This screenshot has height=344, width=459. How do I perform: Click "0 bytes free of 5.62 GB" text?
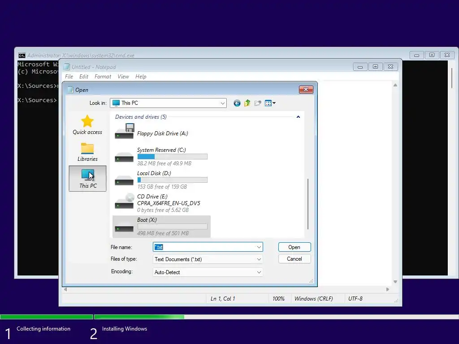coord(163,210)
